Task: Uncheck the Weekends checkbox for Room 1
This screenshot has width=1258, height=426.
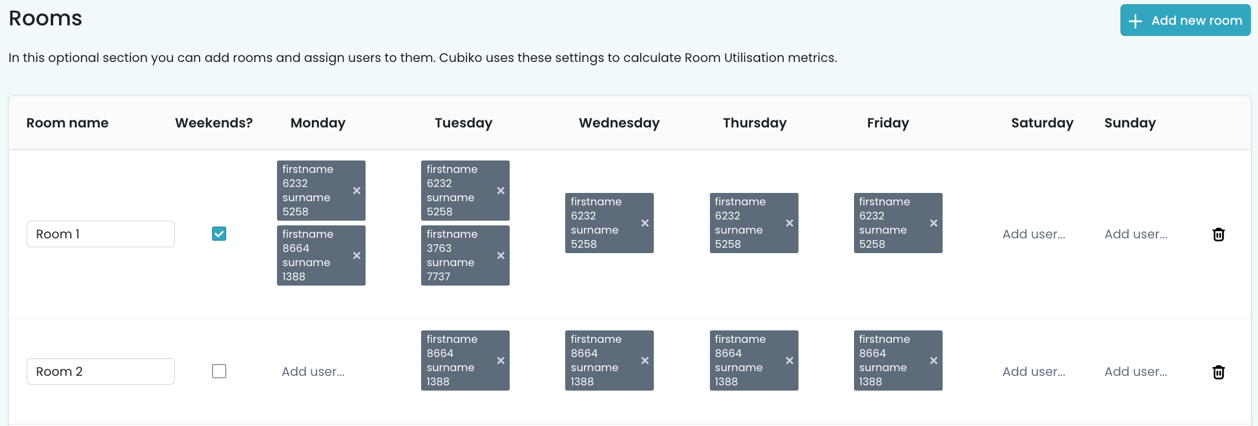Action: 219,234
